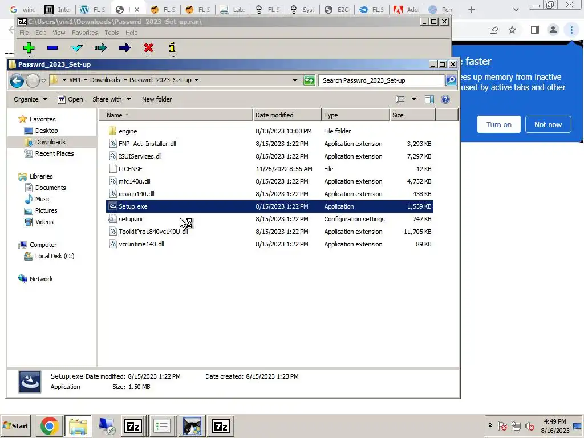Toggle the preview pane

429,99
